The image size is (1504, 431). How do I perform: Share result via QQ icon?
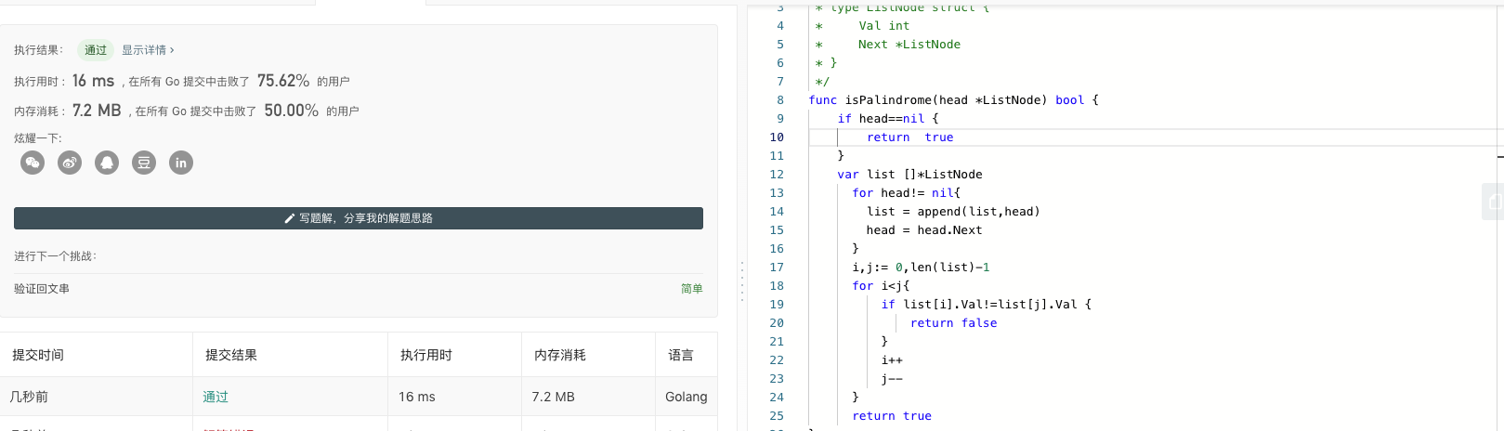(x=107, y=163)
